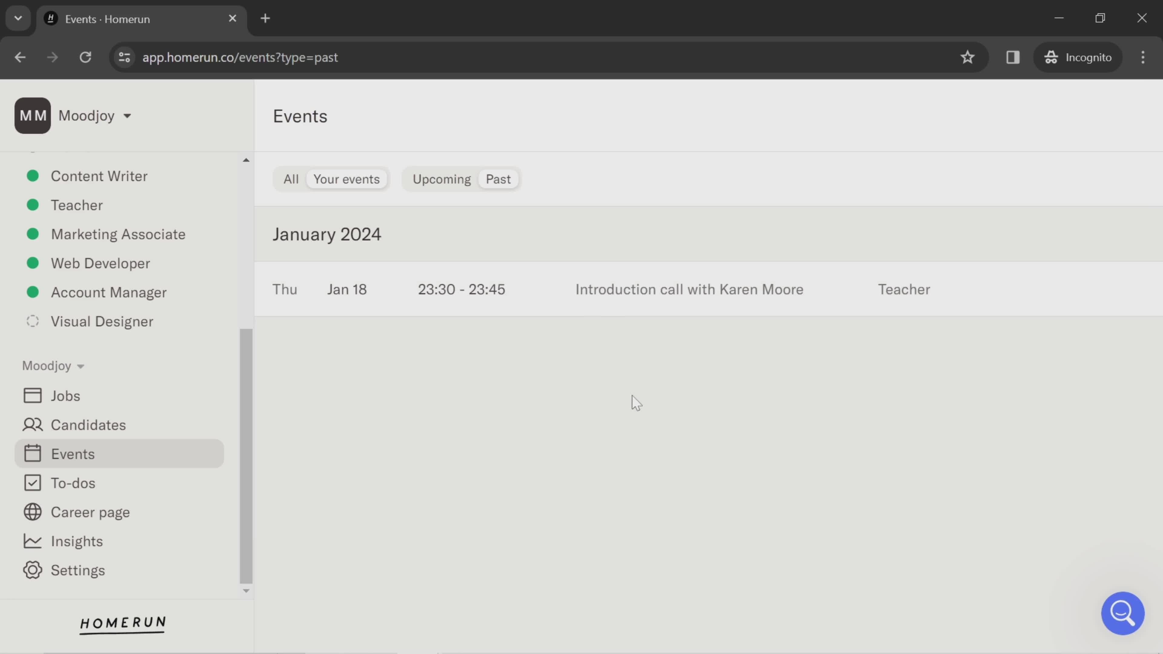Click the Teacher job label in event
Screen dimensions: 1163x654
tap(903, 289)
